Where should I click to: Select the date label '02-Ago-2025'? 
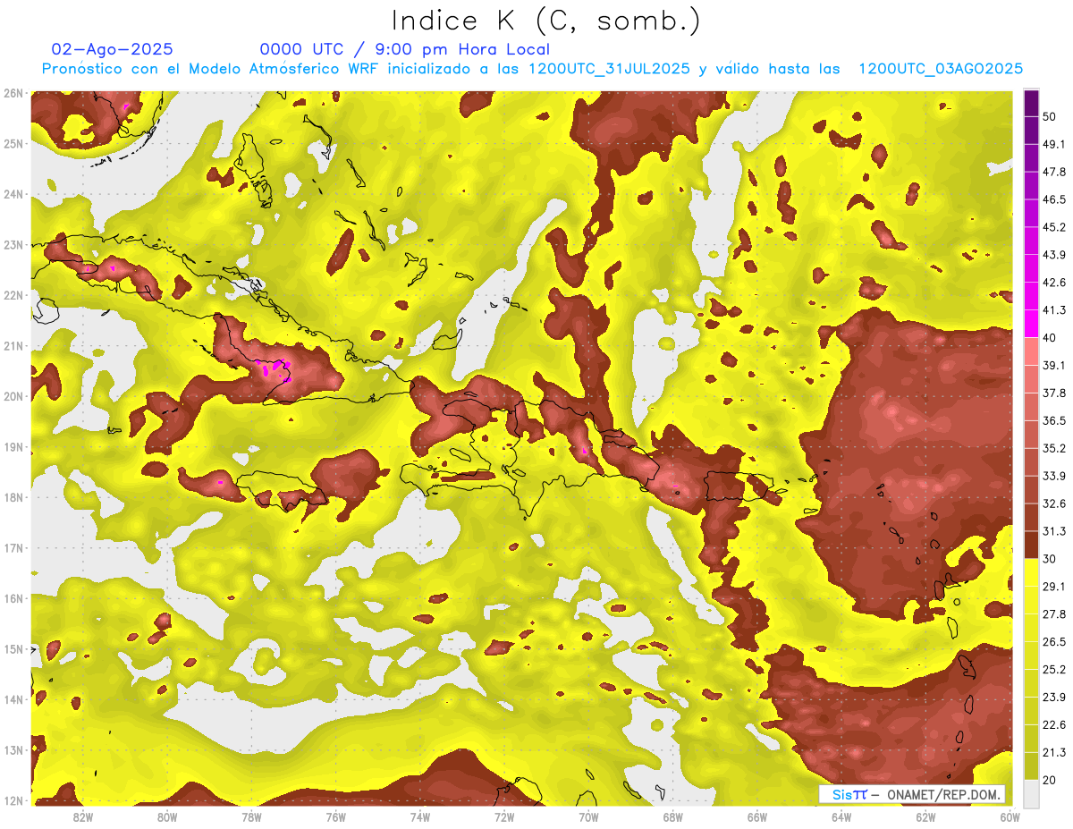(x=113, y=49)
